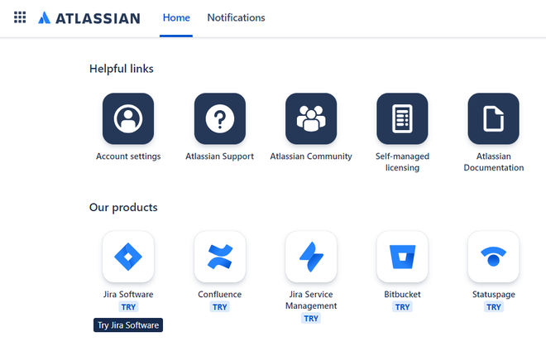This screenshot has height=351, width=546.
Task: Click the Atlassian Support question mark icon
Action: pos(220,118)
